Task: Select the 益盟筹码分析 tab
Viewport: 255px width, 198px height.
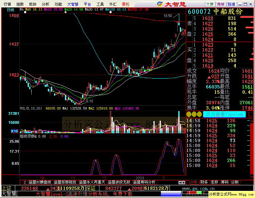Action: (144, 182)
